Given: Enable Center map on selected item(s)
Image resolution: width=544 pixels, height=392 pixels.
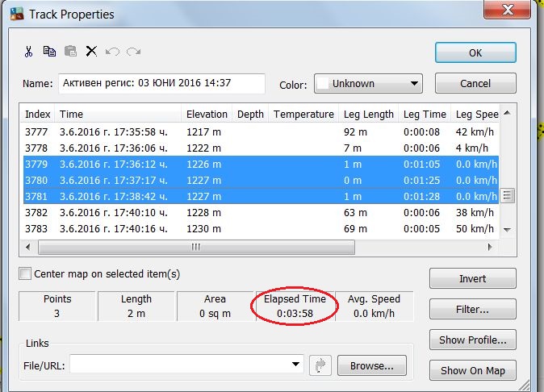Looking at the screenshot, I should tap(25, 273).
